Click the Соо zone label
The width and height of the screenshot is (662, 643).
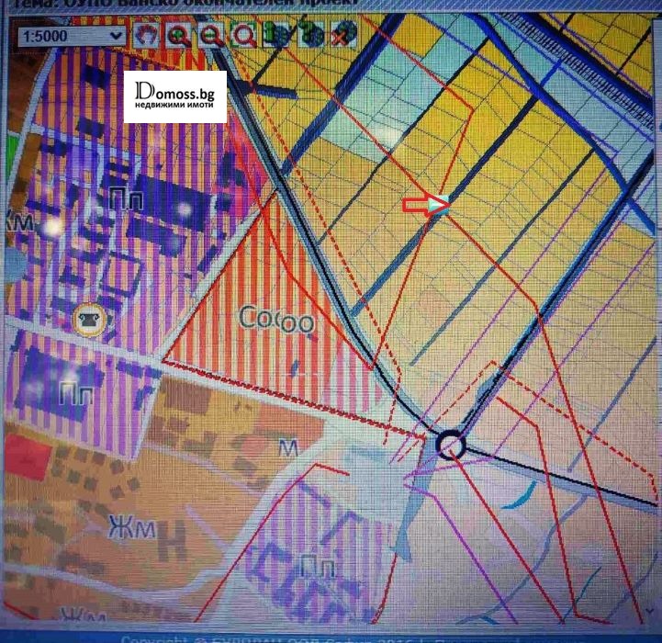tap(275, 320)
